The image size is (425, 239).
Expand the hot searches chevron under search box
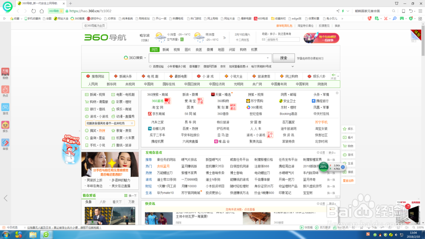(x=292, y=66)
